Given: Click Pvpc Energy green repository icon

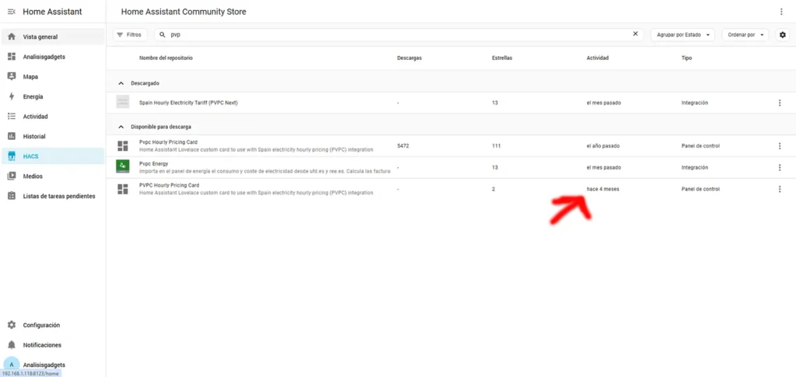Looking at the screenshot, I should [122, 166].
